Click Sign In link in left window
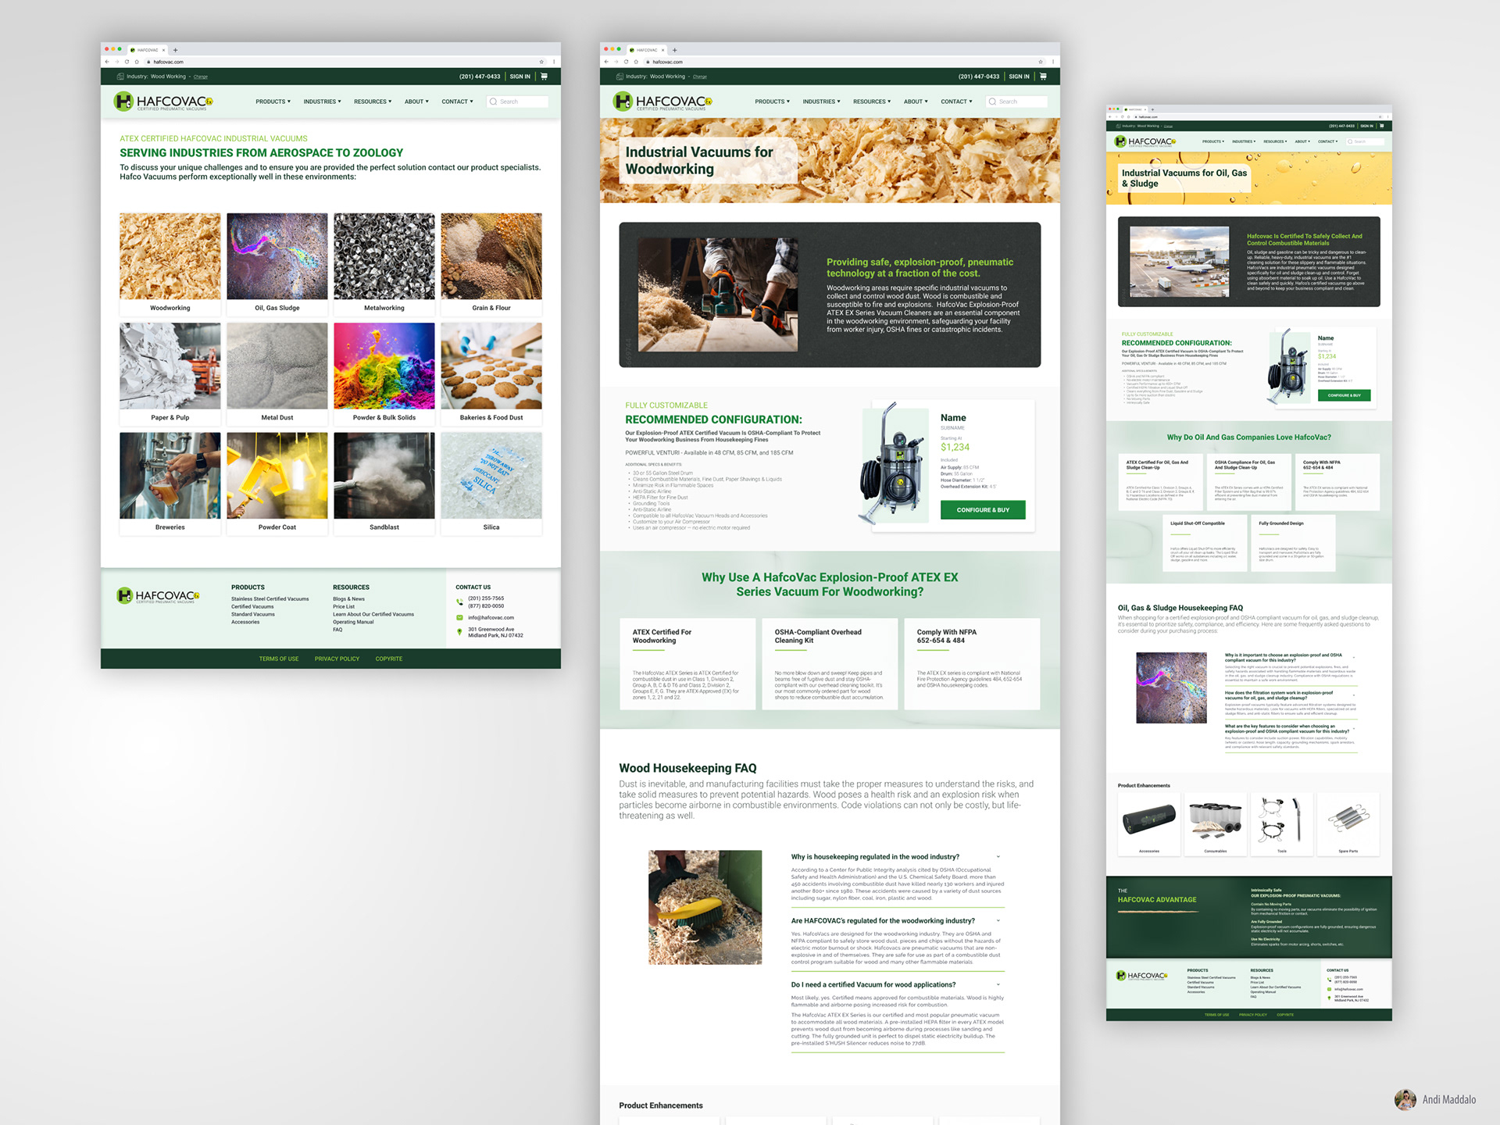The height and width of the screenshot is (1125, 1500). 520,77
